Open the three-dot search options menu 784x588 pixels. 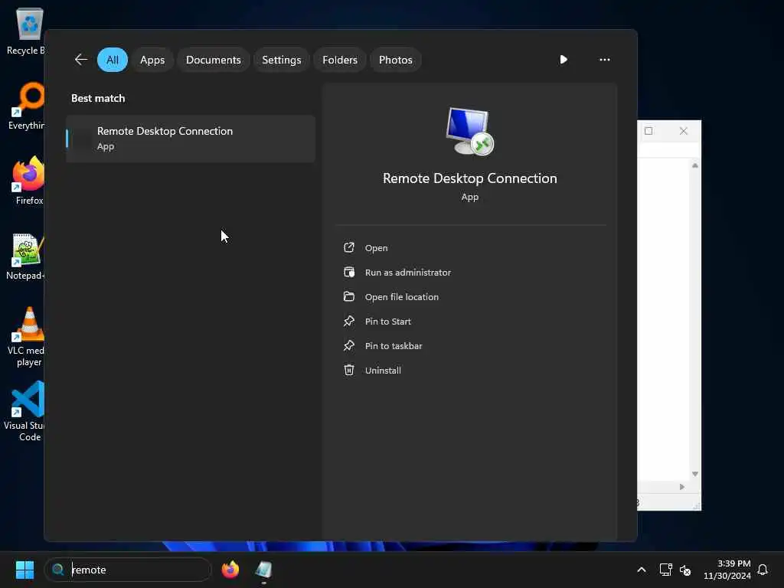tap(605, 60)
